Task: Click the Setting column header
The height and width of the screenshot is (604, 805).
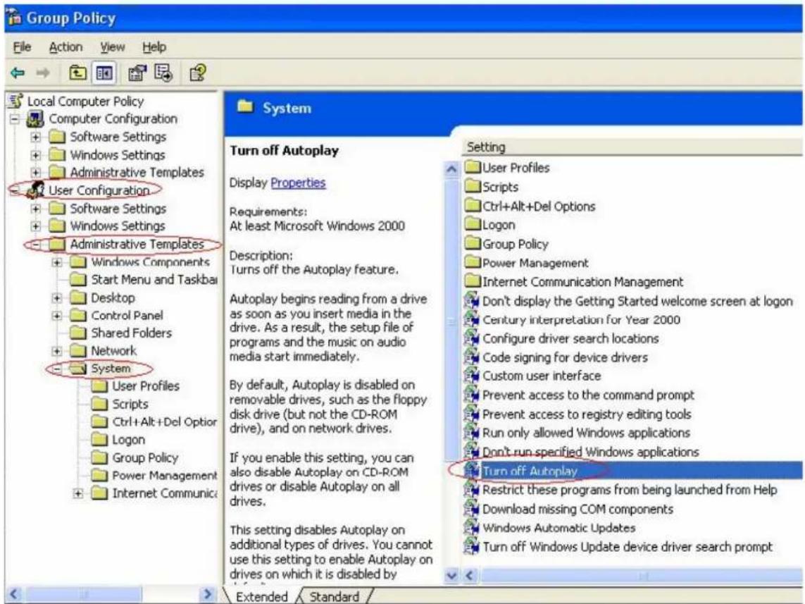Action: pos(633,147)
